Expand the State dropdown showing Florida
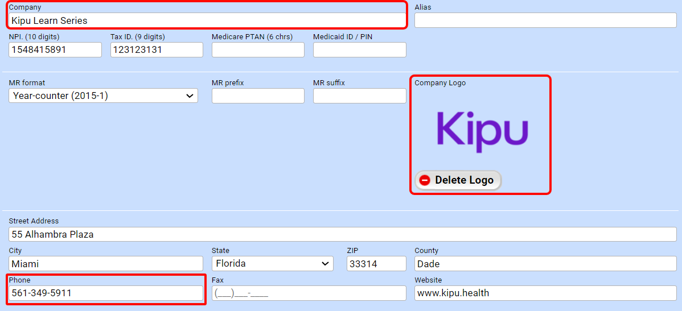 click(272, 264)
